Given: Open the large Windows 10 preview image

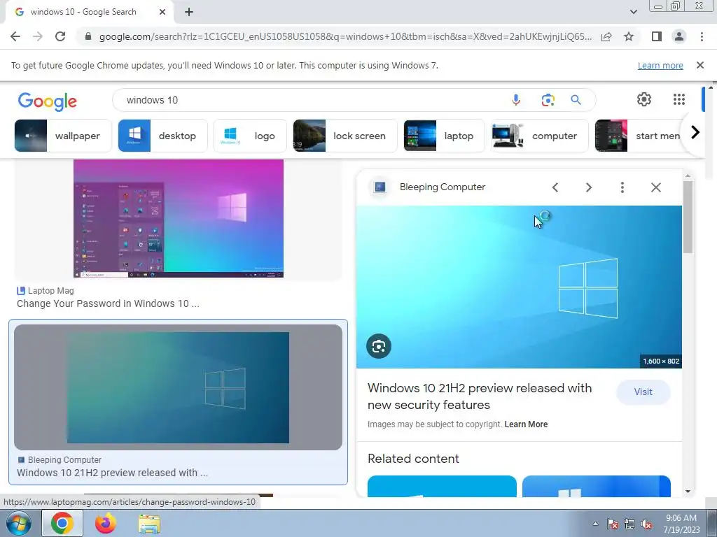Looking at the screenshot, I should click(x=519, y=287).
